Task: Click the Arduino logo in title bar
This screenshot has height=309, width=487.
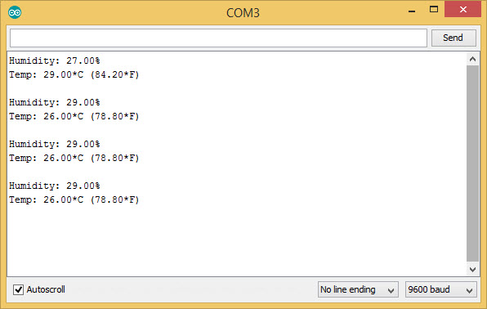Action: [x=15, y=12]
